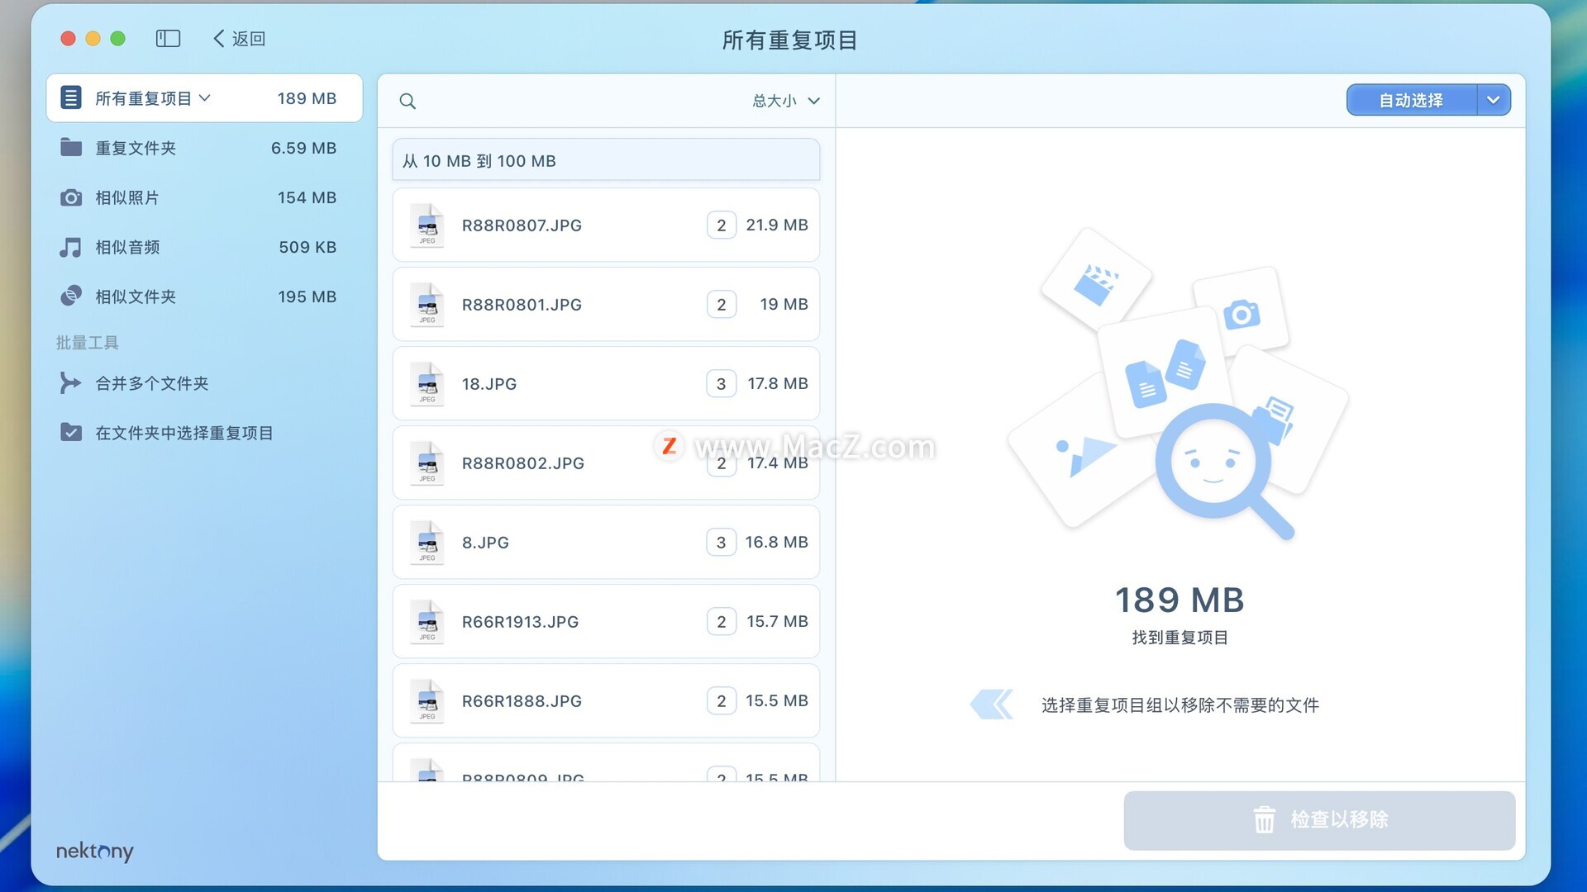The height and width of the screenshot is (892, 1587).
Task: Open 合并多个文件夹 merge tool
Action: [x=151, y=383]
